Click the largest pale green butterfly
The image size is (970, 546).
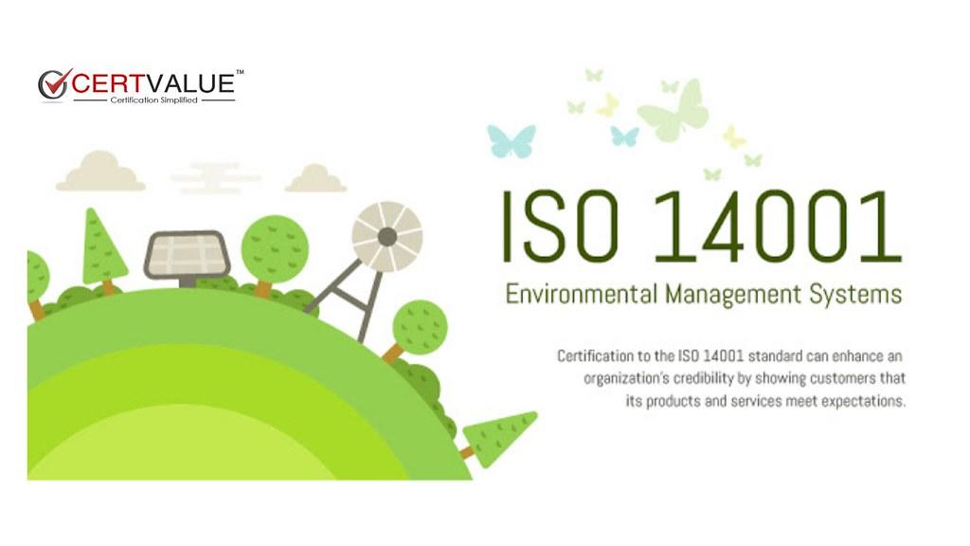pyautogui.click(x=675, y=111)
